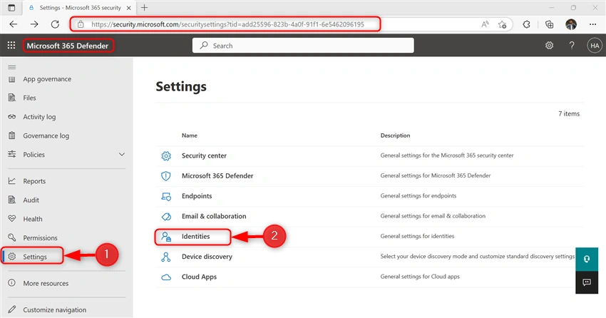606x318 pixels.
Task: Click the More resources info icon
Action: click(12, 283)
